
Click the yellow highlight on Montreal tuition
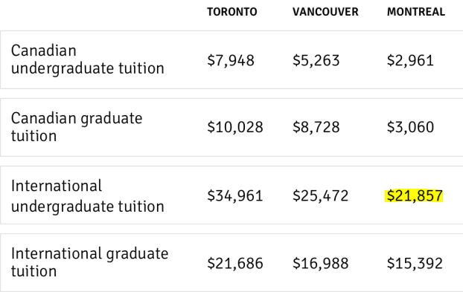coord(415,196)
